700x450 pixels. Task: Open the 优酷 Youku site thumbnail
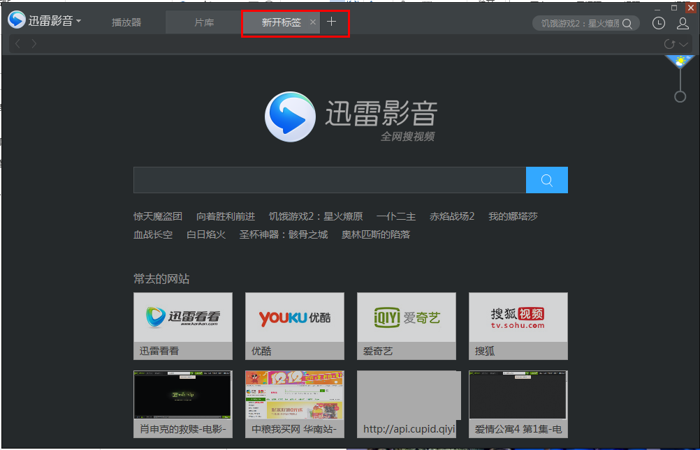point(295,326)
